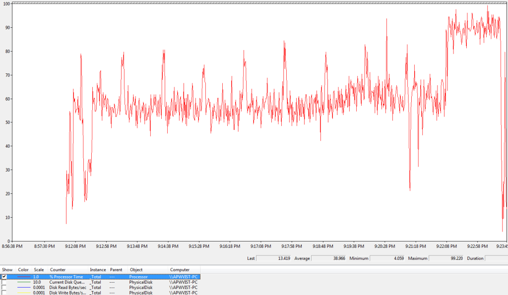Sort by the Counter column header

tap(58, 270)
